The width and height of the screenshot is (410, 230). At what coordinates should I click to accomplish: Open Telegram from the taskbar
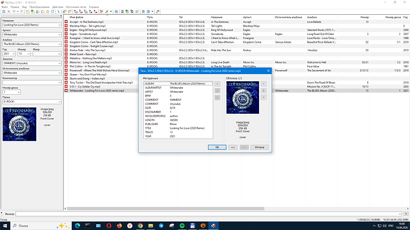tap(161, 226)
